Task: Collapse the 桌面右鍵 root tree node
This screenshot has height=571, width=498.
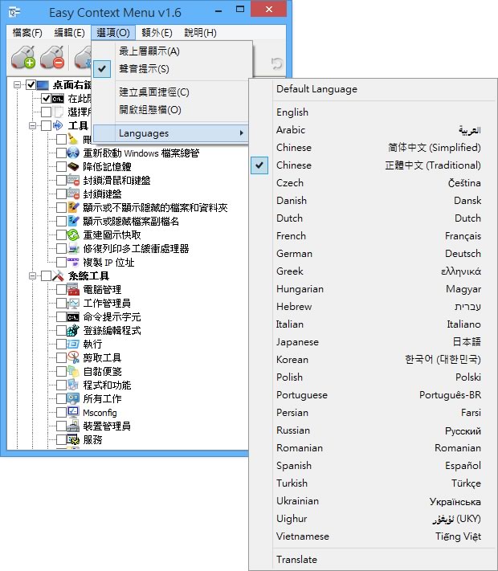Action: (17, 85)
